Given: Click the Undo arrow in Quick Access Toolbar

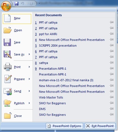Looking at the screenshot, I should [x=22, y=4].
